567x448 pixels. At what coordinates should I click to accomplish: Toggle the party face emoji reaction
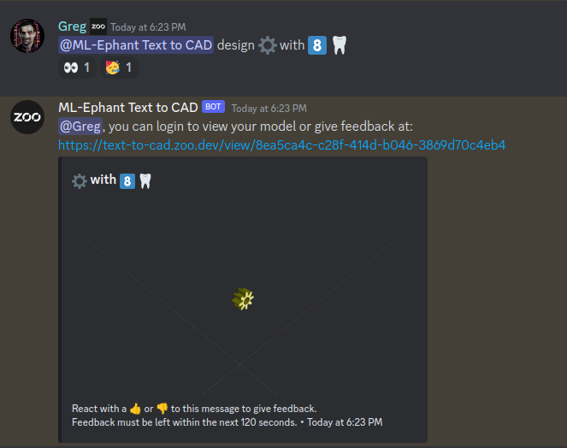click(x=119, y=68)
